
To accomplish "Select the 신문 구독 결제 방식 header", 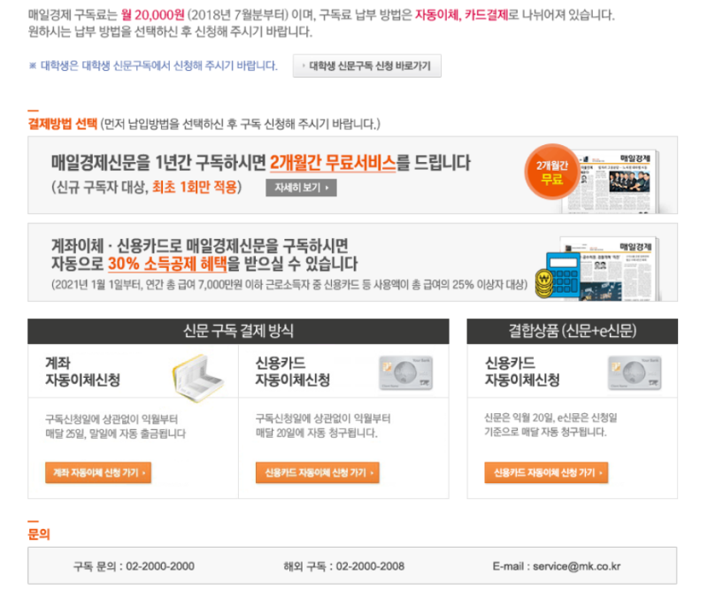I will point(238,331).
